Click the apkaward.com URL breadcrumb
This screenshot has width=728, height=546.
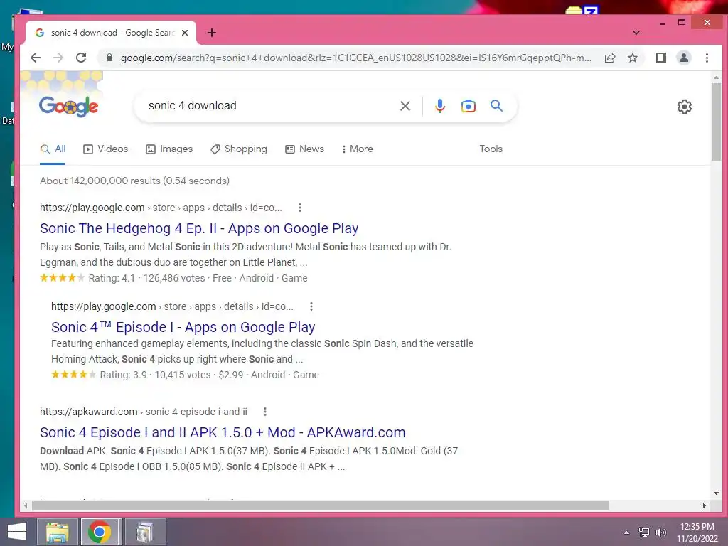pos(144,412)
